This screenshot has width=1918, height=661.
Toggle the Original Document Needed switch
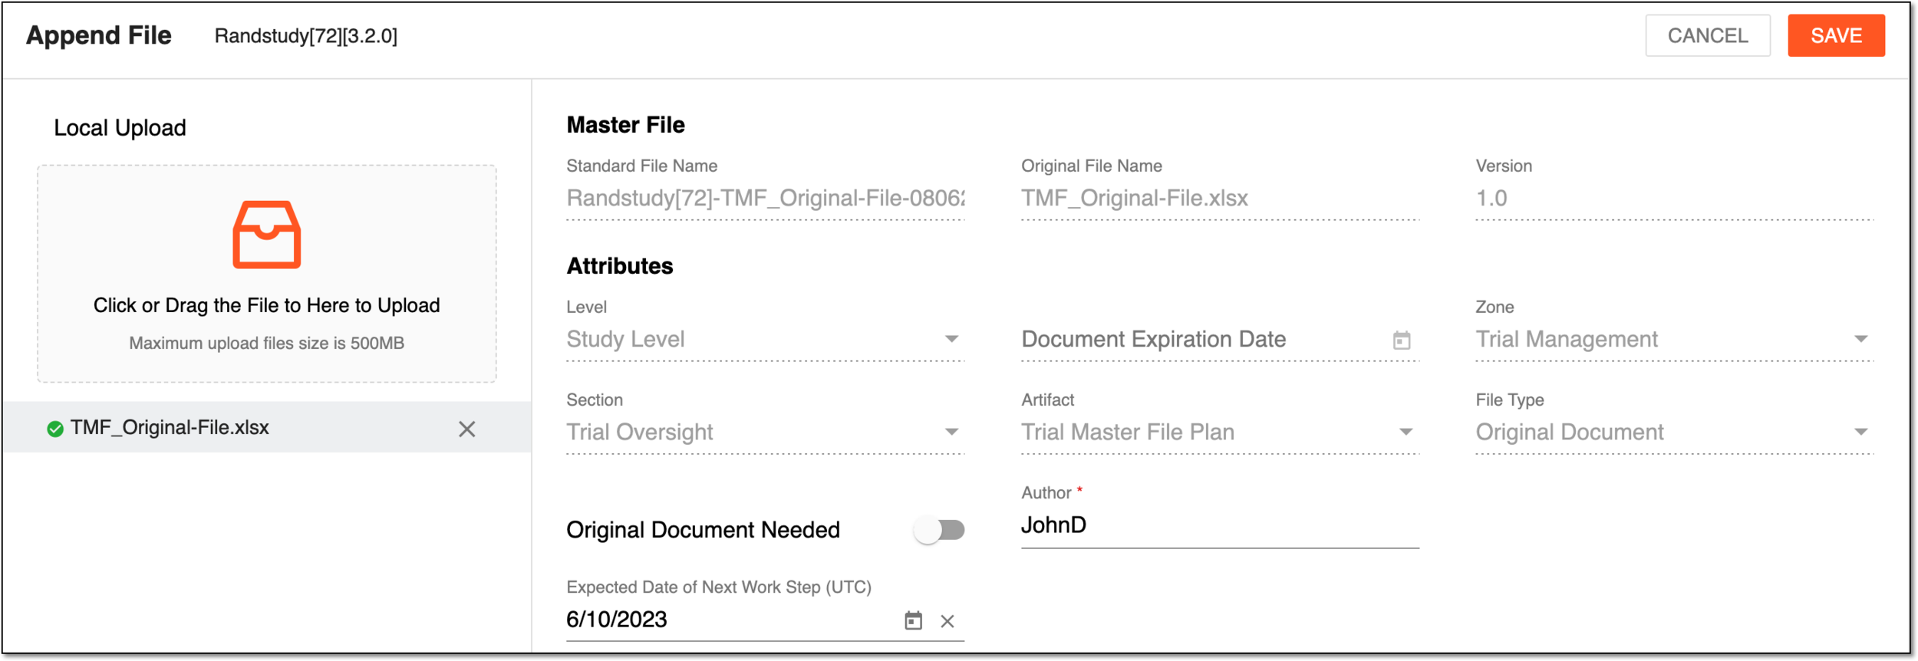pos(938,530)
